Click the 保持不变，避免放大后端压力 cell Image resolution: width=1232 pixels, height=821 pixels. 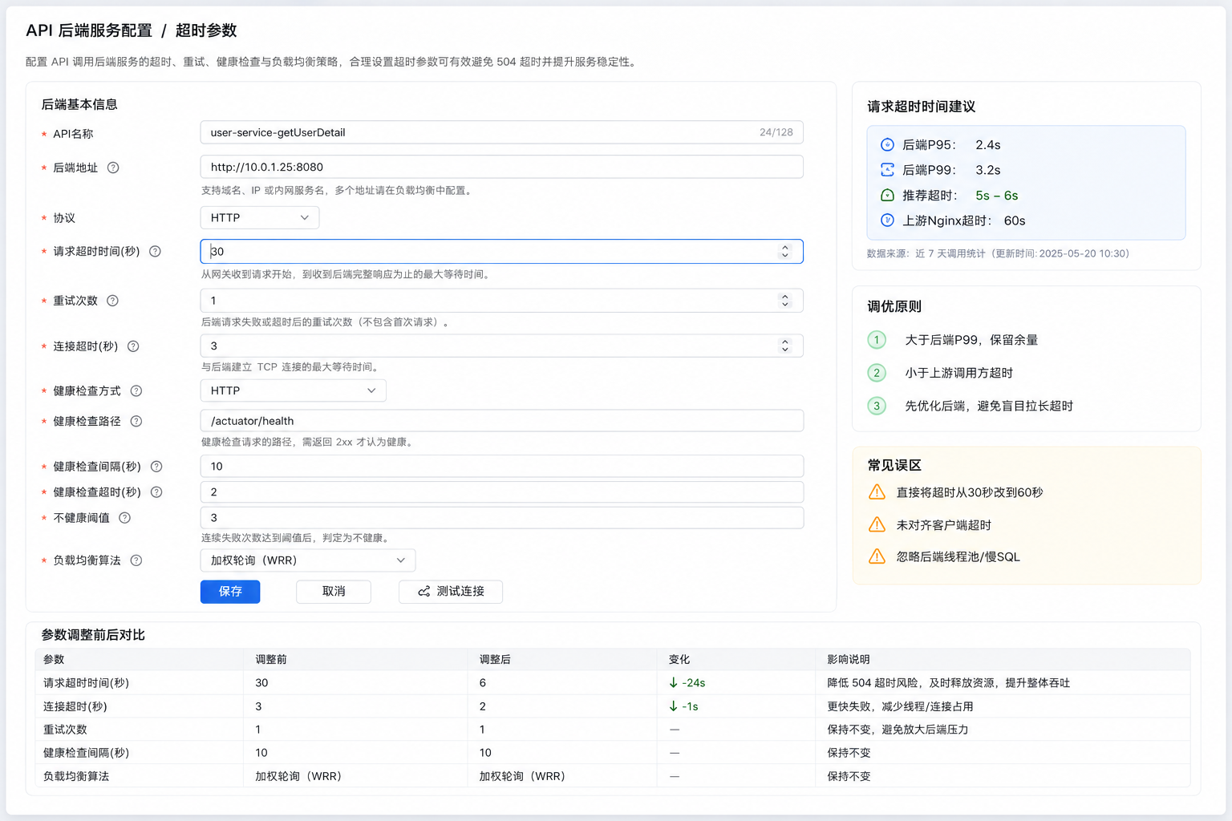click(x=898, y=730)
